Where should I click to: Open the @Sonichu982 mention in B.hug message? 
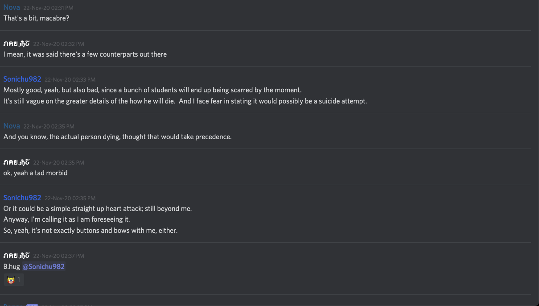(x=43, y=267)
